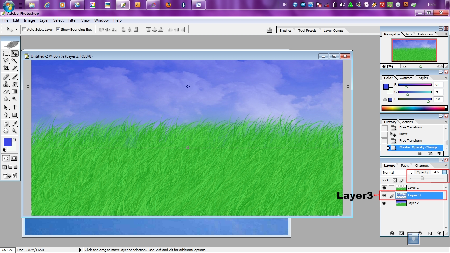This screenshot has width=450, height=253.
Task: Select Free Transform in the History panel
Action: pyautogui.click(x=411, y=141)
